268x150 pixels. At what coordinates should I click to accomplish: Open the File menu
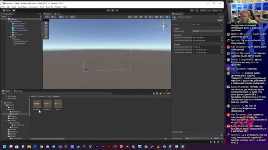[x=4, y=7]
